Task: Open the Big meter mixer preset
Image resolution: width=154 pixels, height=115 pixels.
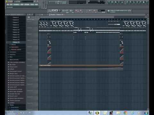Action: click(x=13, y=65)
